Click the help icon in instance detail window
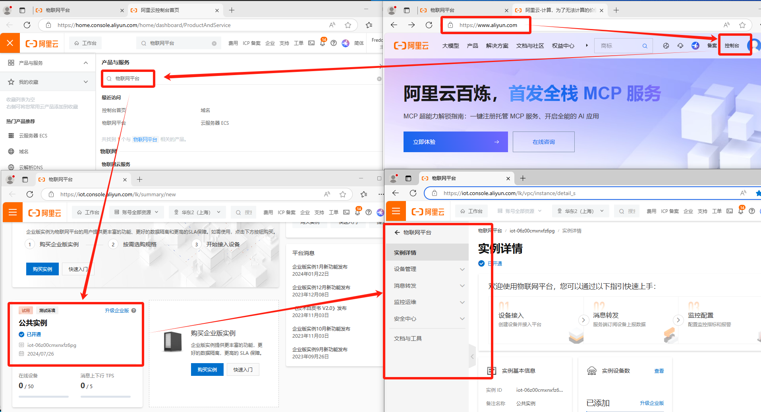The width and height of the screenshot is (761, 412). (x=752, y=211)
